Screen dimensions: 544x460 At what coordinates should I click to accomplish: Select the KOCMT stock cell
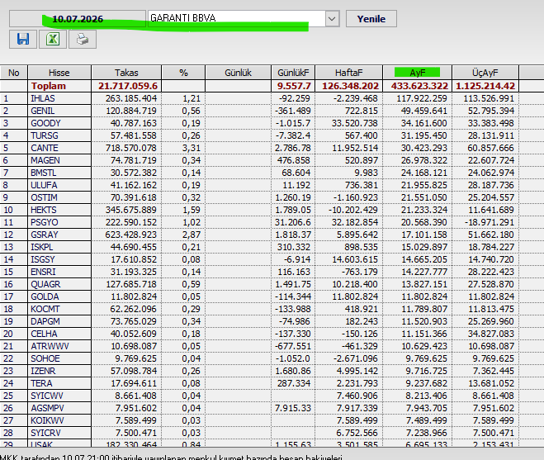pos(59,309)
